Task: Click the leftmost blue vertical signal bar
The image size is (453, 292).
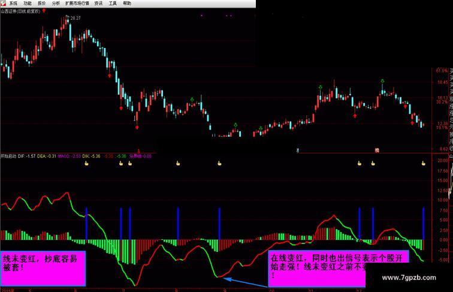Action: 86,223
